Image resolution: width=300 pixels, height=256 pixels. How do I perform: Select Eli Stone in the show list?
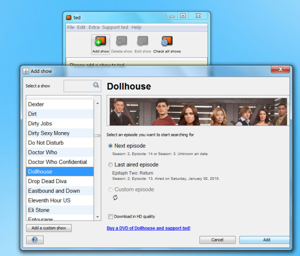click(60, 210)
